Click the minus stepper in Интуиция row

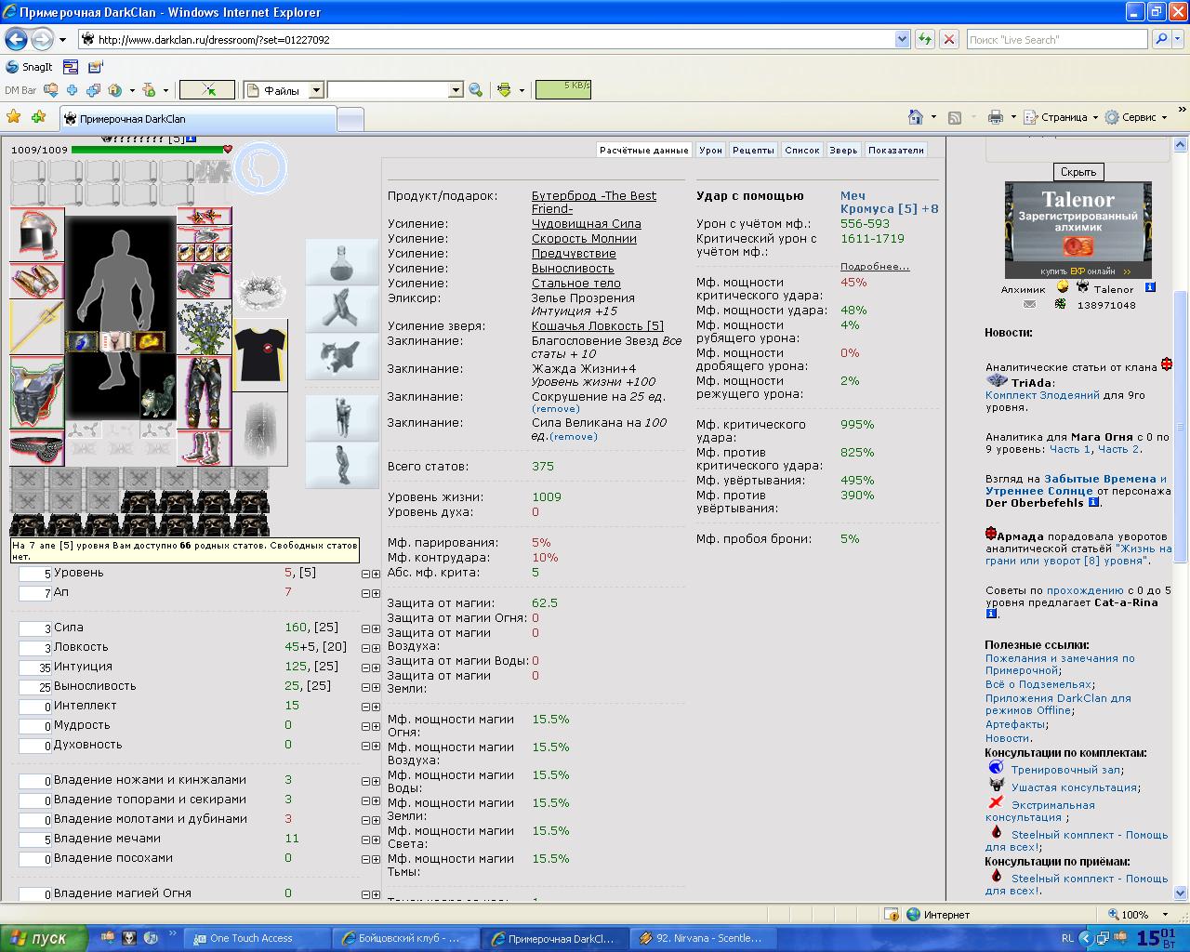tap(365, 668)
